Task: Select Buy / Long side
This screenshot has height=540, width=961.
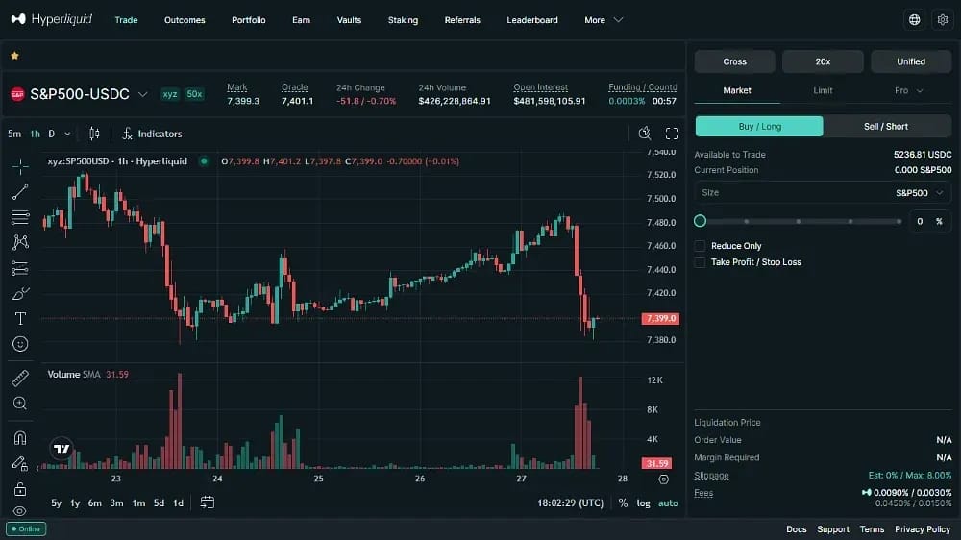Action: pyautogui.click(x=759, y=126)
